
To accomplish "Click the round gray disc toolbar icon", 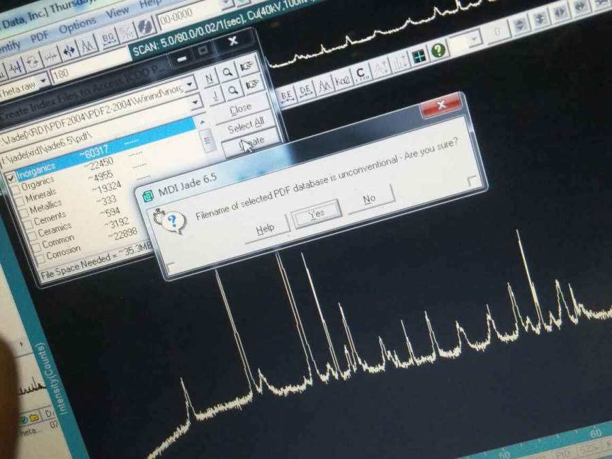I will click(x=146, y=27).
